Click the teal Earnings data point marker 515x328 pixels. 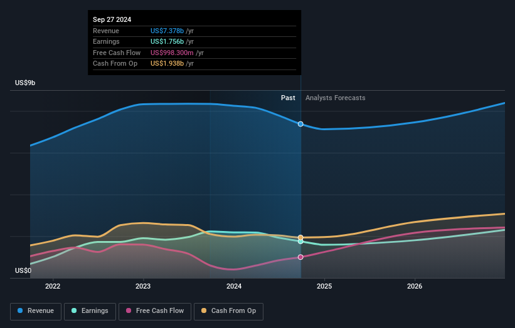coord(300,242)
